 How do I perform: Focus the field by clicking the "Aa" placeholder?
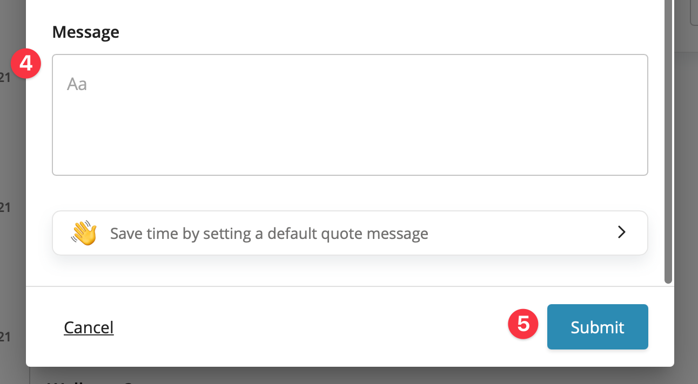pos(77,84)
